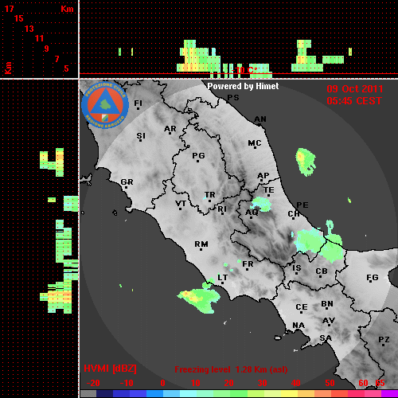Image resolution: width=398 pixels, height=398 pixels.
Task: Click the AP city label
Action: click(x=263, y=176)
